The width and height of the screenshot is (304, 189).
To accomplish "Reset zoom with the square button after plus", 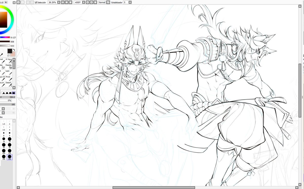I will coord(70,2).
